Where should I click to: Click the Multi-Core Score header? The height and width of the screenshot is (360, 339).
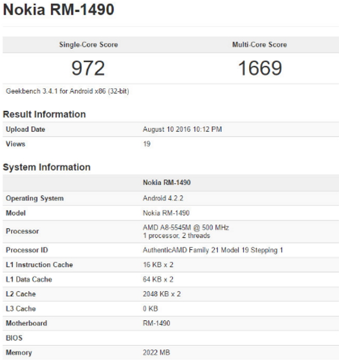(x=259, y=45)
